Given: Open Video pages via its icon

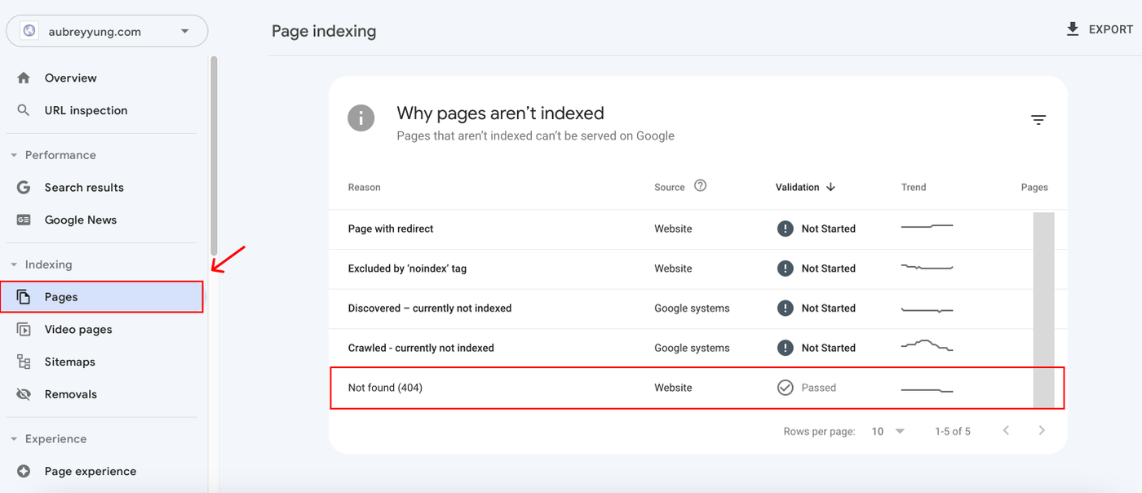Looking at the screenshot, I should [24, 329].
